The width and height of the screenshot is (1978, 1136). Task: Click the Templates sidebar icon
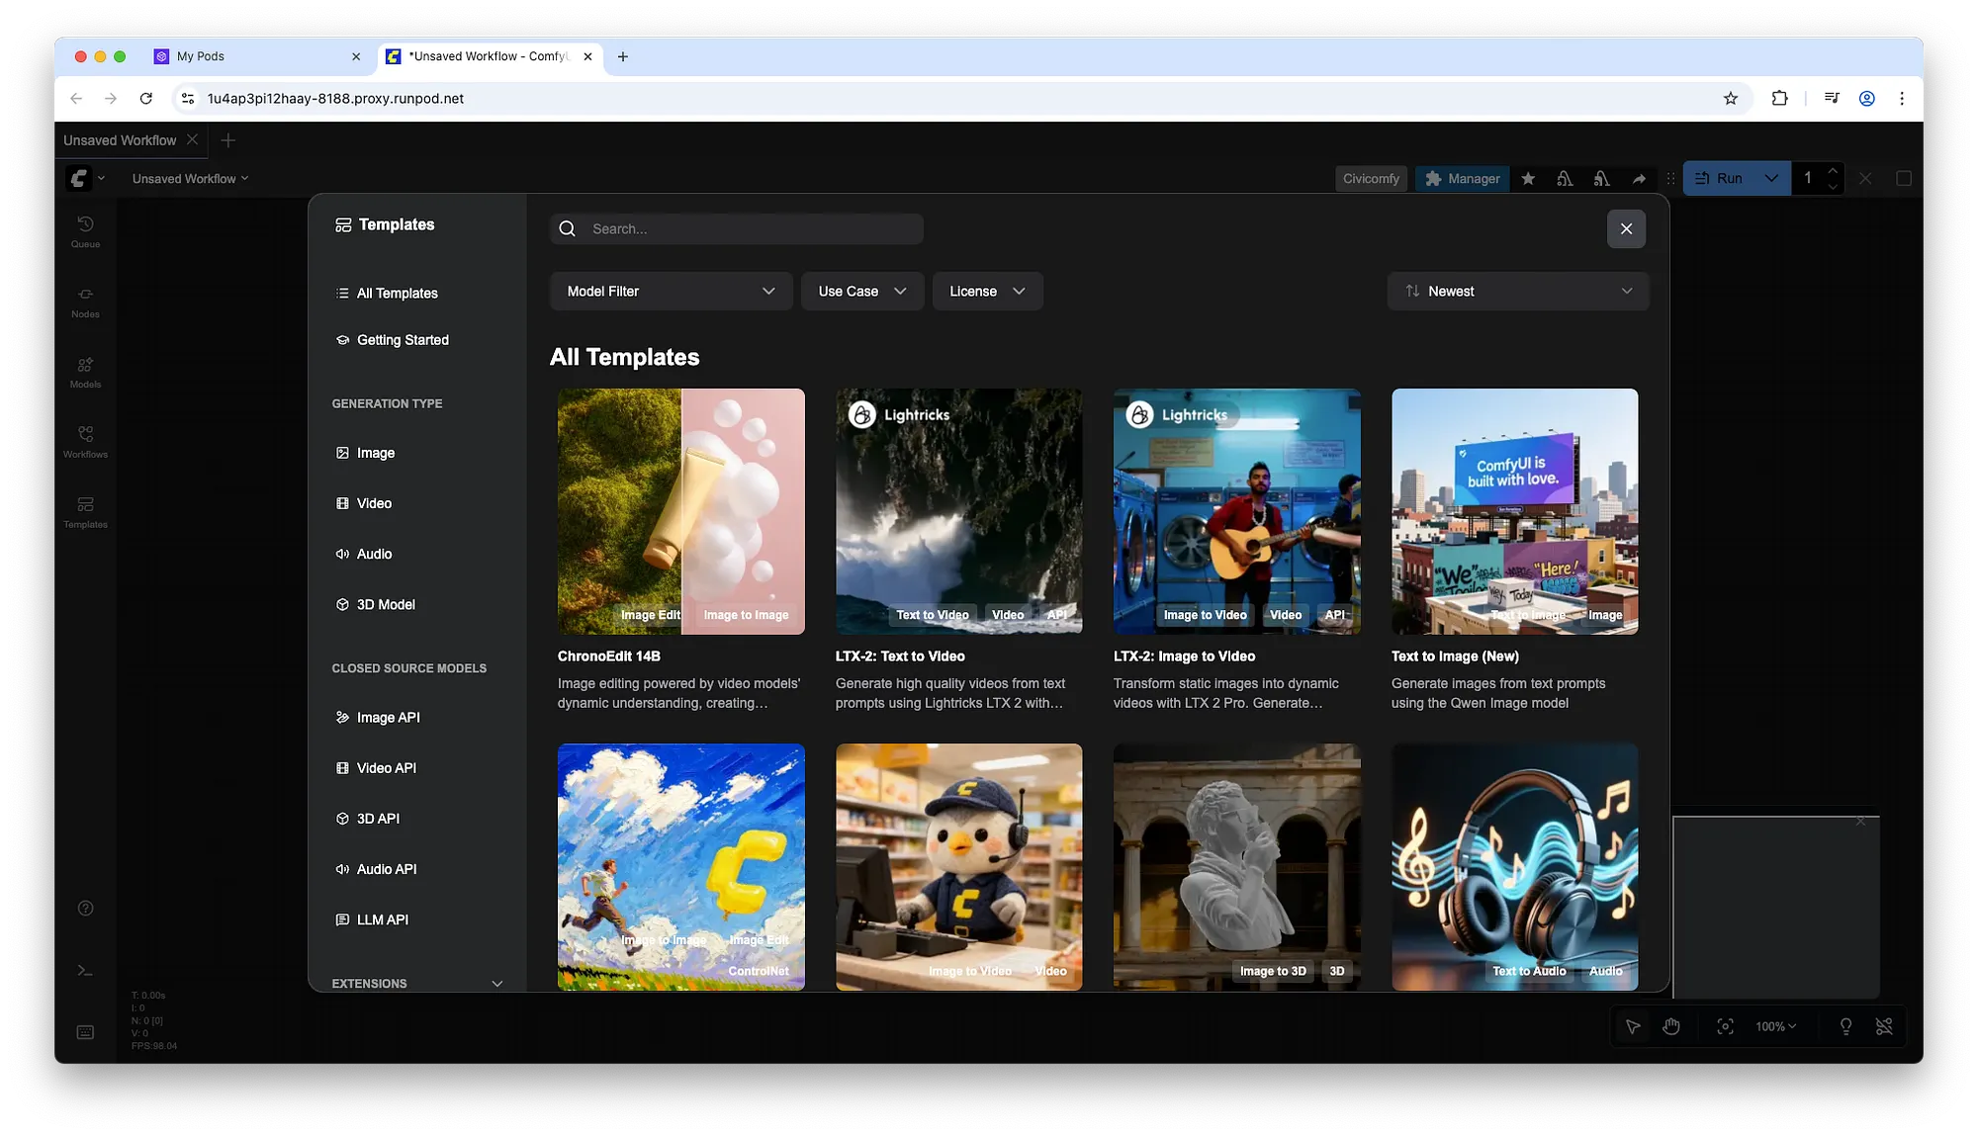(85, 512)
